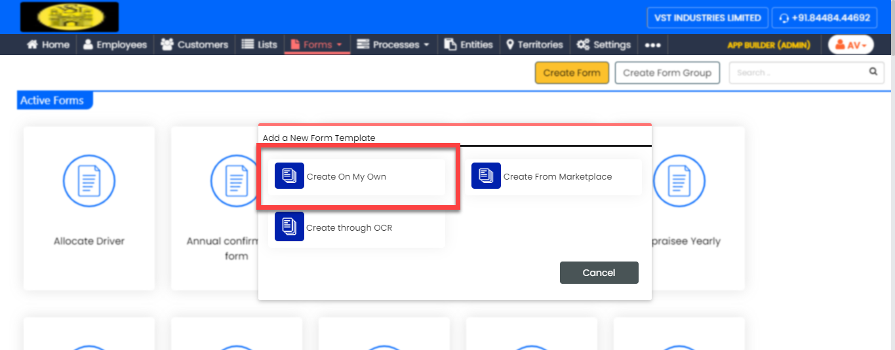Open the AV user profile dropdown
895x350 pixels.
850,45
